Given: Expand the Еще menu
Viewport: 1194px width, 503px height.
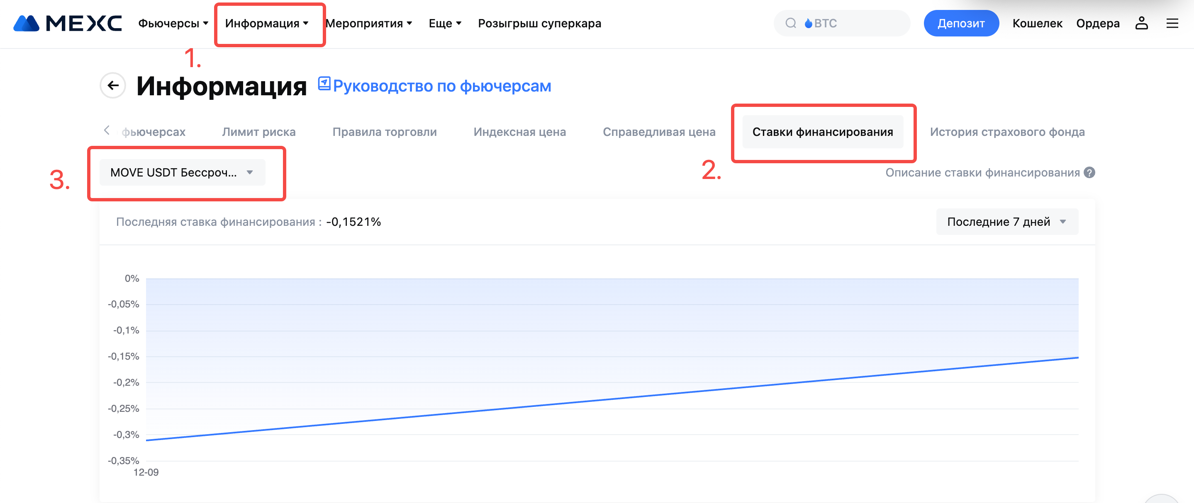Looking at the screenshot, I should click(x=444, y=23).
